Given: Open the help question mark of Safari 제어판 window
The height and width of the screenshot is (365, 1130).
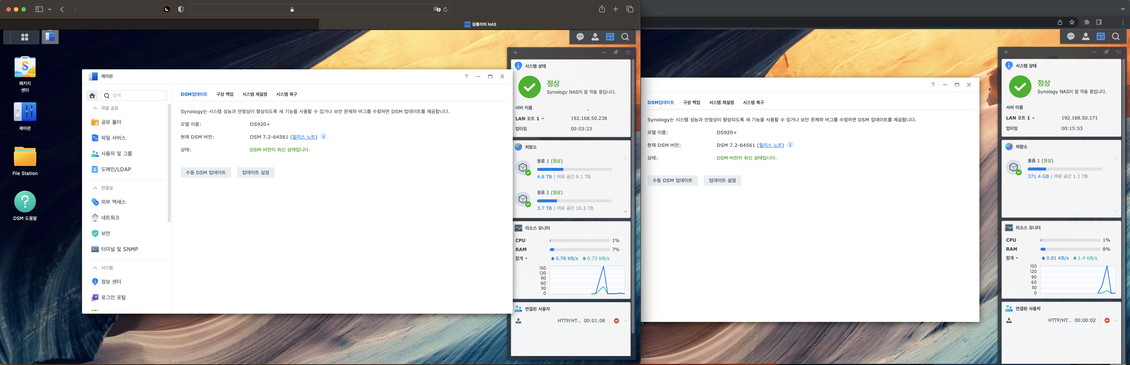Looking at the screenshot, I should pyautogui.click(x=466, y=76).
